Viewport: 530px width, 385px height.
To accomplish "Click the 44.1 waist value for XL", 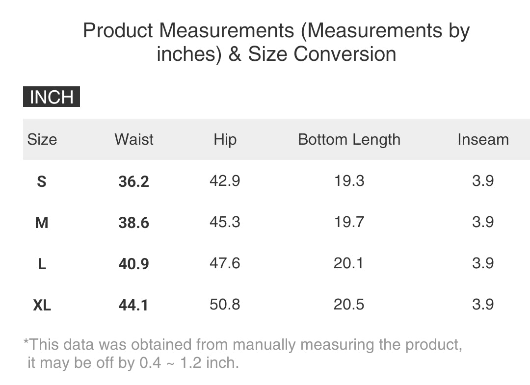I will coord(133,306).
